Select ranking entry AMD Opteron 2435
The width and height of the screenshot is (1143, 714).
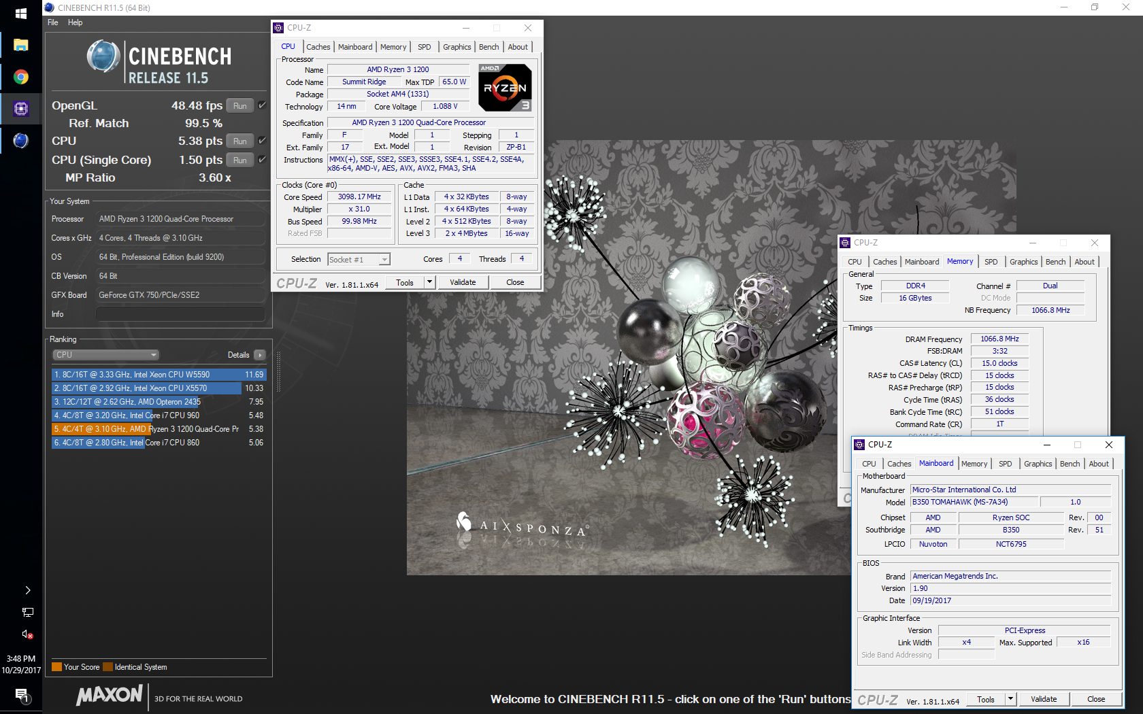(x=159, y=402)
